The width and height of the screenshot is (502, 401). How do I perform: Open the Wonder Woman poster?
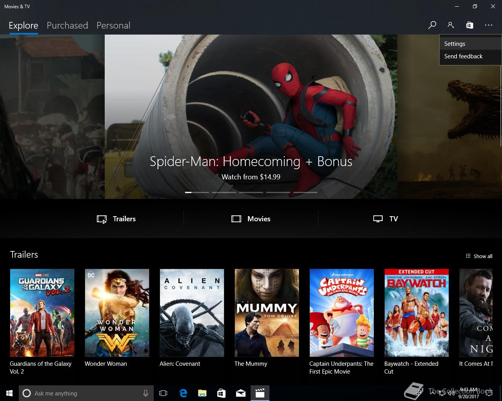[x=117, y=313]
